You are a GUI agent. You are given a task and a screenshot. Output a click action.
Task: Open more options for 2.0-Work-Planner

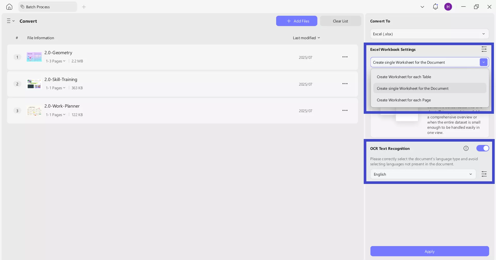point(345,110)
